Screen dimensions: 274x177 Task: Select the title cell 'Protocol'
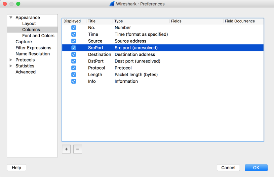(x=96, y=68)
